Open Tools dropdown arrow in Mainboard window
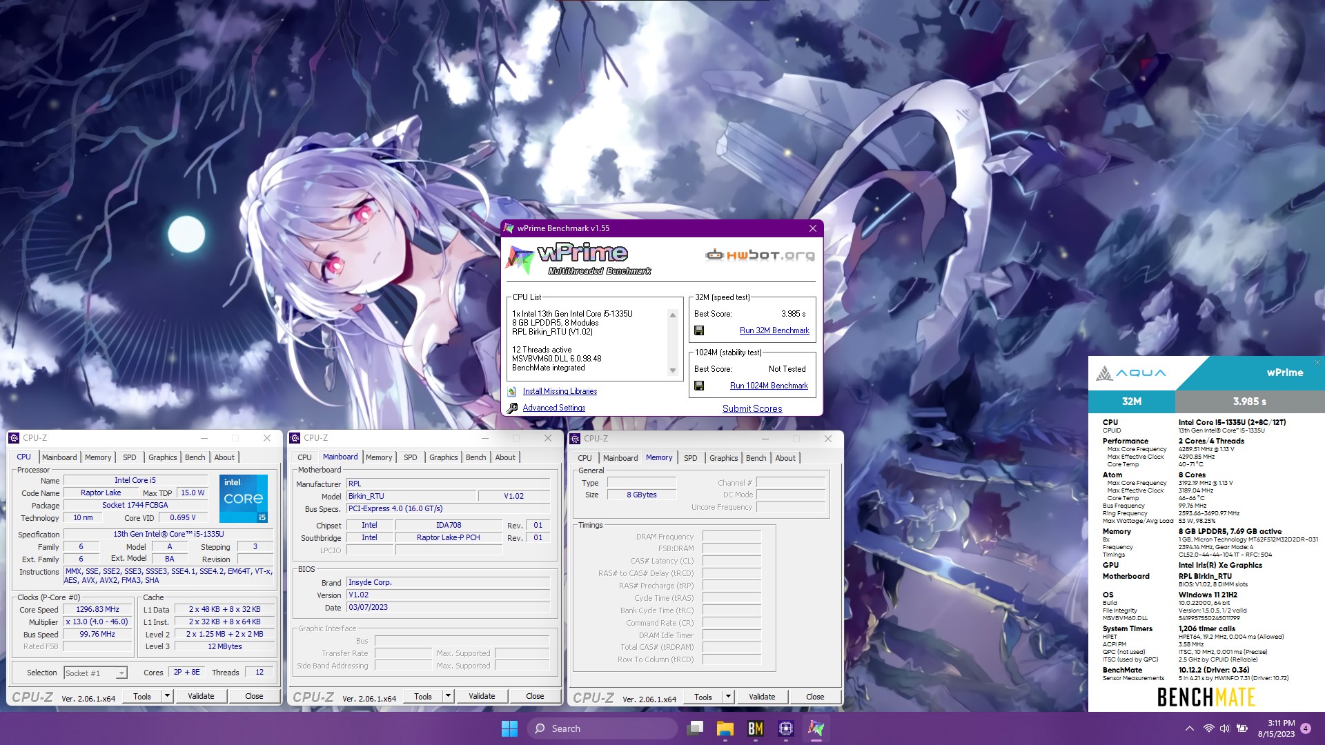This screenshot has width=1325, height=745. click(x=448, y=696)
